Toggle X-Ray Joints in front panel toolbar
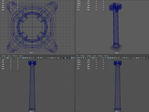149x112 pixels. click(55, 58)
